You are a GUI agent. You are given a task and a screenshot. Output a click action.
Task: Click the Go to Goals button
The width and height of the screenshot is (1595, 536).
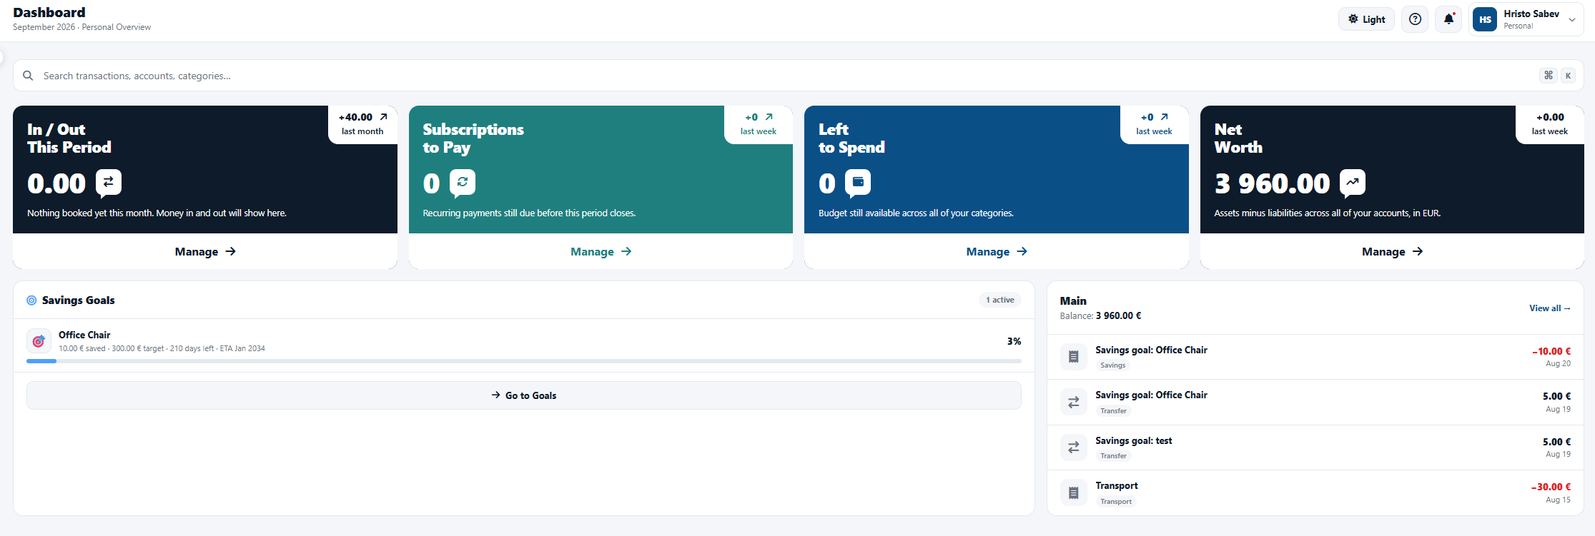tap(524, 395)
